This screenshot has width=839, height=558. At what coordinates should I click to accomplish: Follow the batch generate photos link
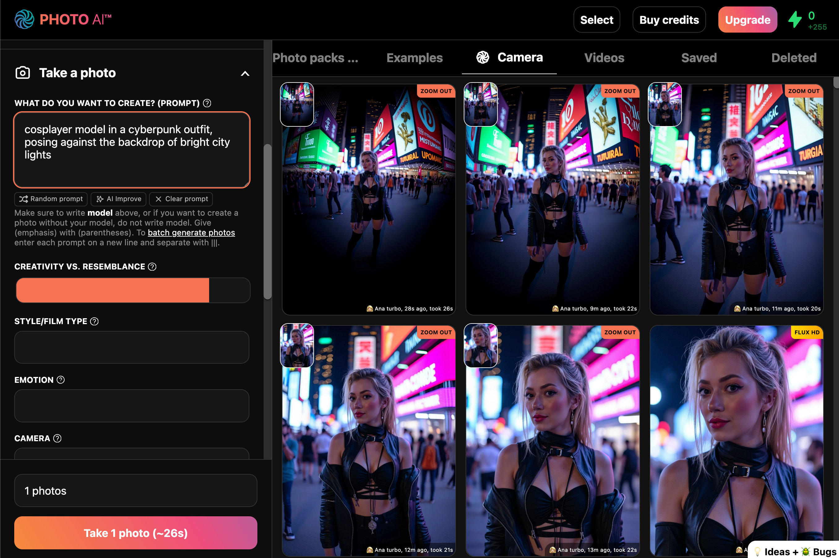(191, 233)
